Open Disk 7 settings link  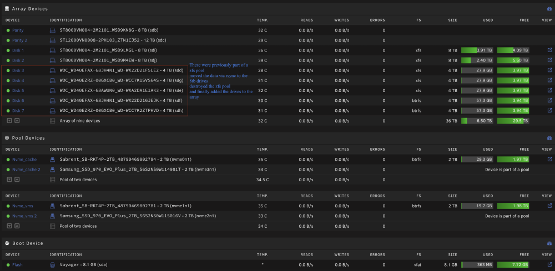(18, 111)
